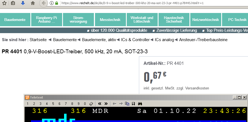Minimize the Teletext window
Screen dimensions: 248x122
pos(235,97)
